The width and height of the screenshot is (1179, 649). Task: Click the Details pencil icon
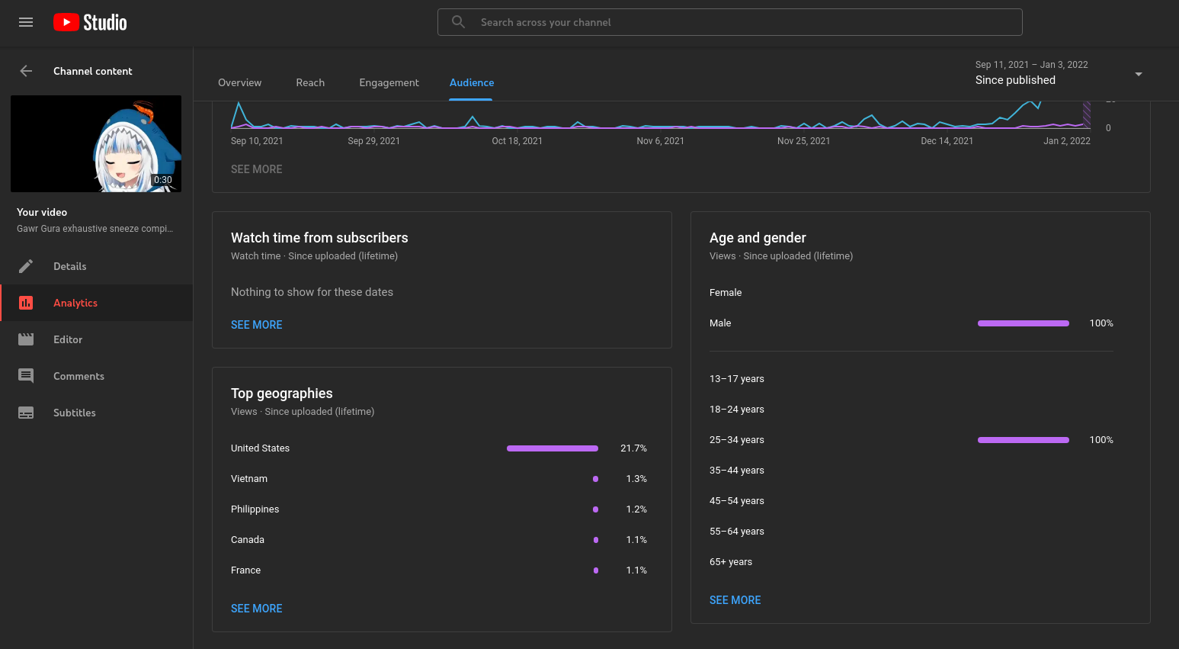[26, 266]
